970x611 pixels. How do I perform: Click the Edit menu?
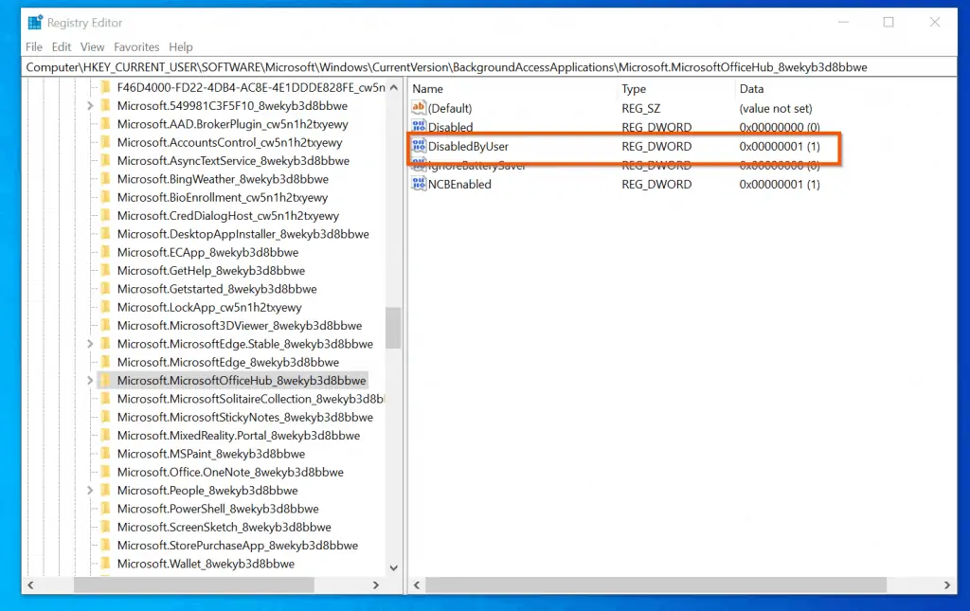(61, 46)
